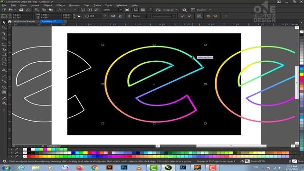The image size is (304, 171).
Task: Click the Import icon
Action: coord(83,9)
